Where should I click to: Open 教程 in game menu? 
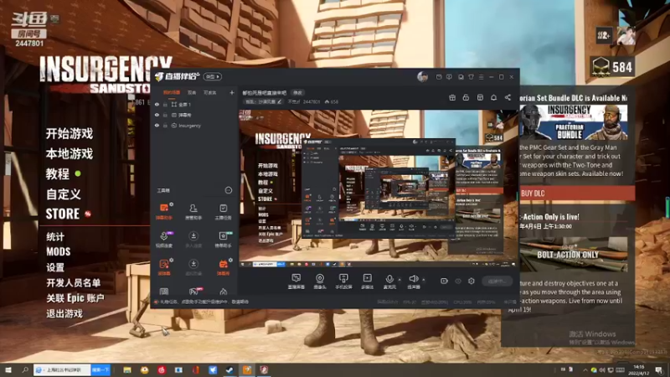58,173
